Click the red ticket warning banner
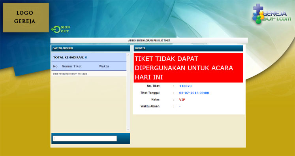 click(188, 68)
